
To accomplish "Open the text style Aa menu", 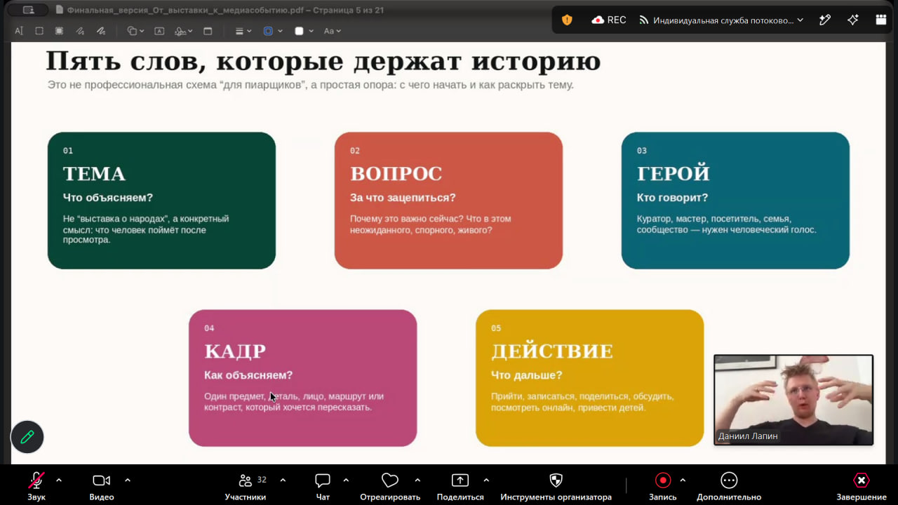I will coord(332,31).
